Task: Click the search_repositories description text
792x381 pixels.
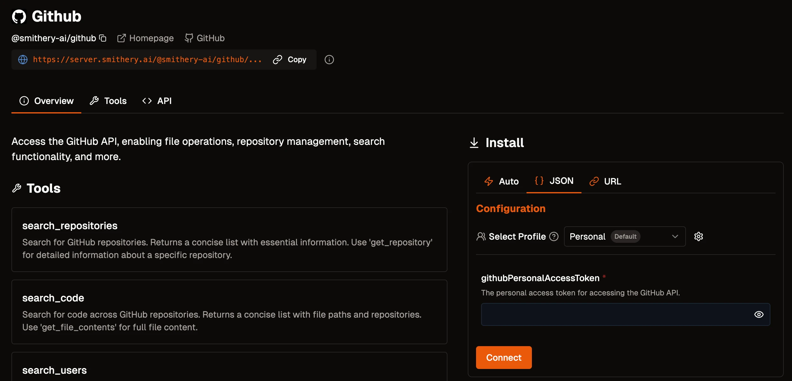Action: coord(227,249)
